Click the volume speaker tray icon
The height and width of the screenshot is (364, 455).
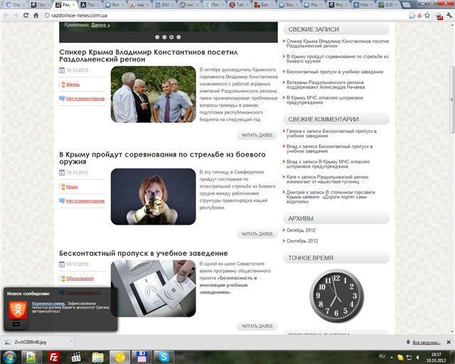tap(417, 357)
